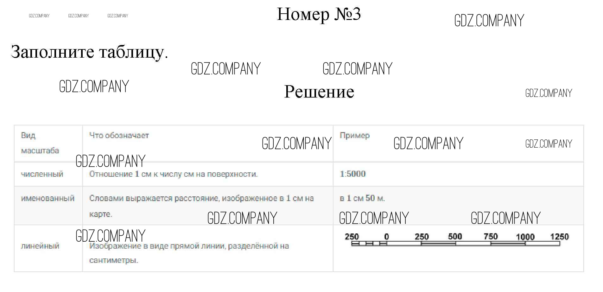Click the GDZ.COMPANY watermark beside the Номер №3 heading
Image resolution: width=603 pixels, height=292 pixels.
click(489, 21)
